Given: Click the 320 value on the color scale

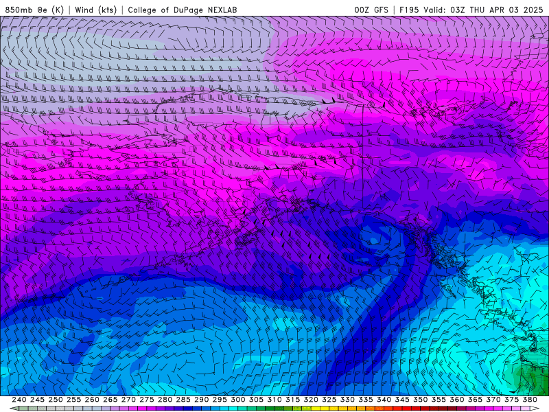Looking at the screenshot, I should (311, 400).
